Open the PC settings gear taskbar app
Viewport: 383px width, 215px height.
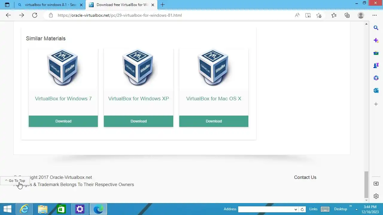pos(80,209)
